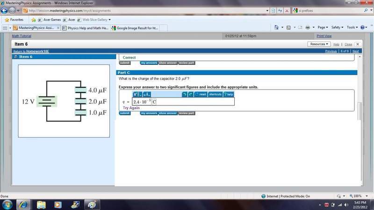Click the Compatibility View icon
The image size is (374, 210).
(x=273, y=11)
